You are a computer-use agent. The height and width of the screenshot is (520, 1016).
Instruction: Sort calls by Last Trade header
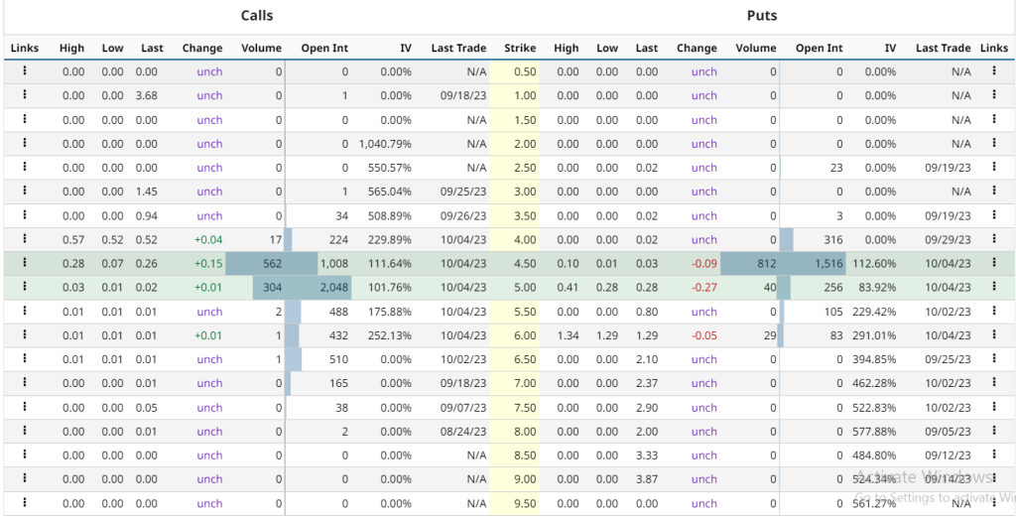458,48
